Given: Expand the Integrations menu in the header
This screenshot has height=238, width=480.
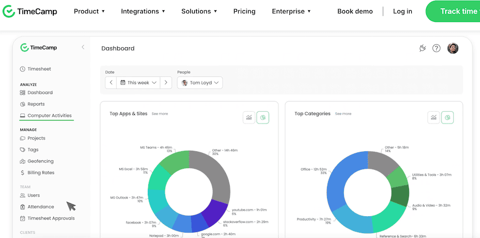Looking at the screenshot, I should (143, 11).
